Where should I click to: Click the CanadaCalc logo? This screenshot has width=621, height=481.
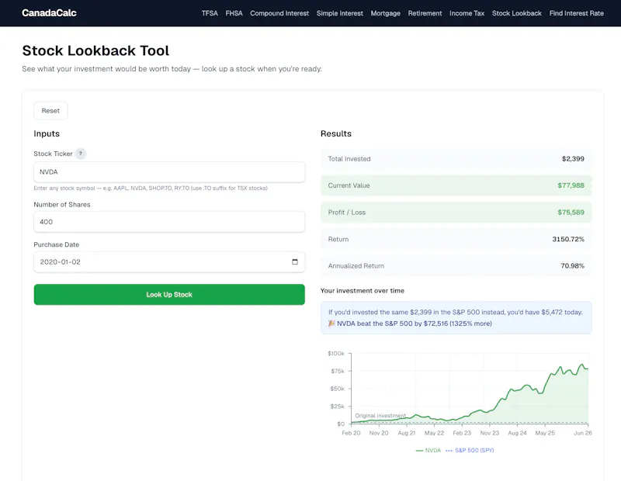49,13
